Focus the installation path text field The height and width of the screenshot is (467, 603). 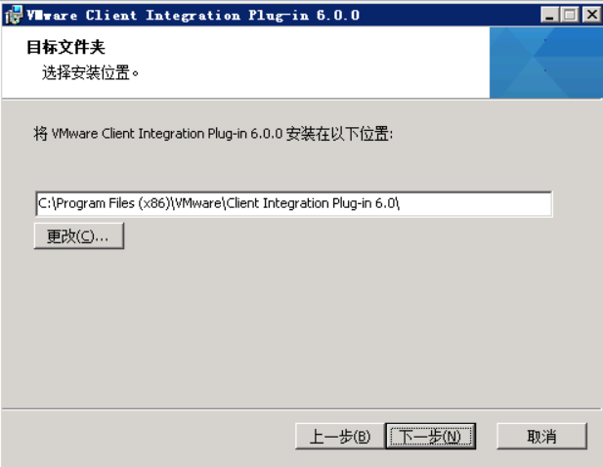(294, 203)
